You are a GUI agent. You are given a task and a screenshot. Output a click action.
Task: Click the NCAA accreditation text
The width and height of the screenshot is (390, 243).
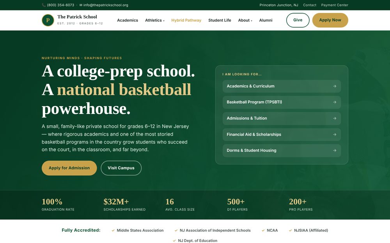tap(272, 231)
